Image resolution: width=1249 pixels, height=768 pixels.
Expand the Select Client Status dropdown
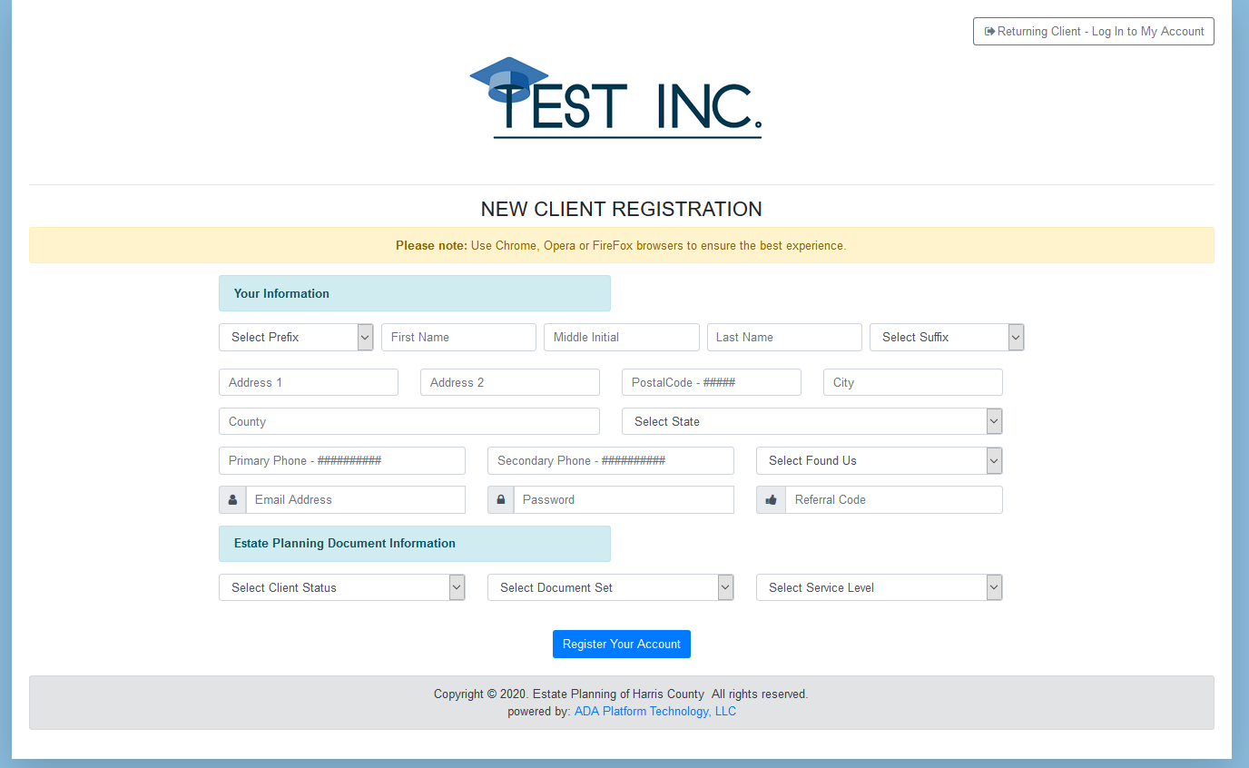click(x=341, y=587)
